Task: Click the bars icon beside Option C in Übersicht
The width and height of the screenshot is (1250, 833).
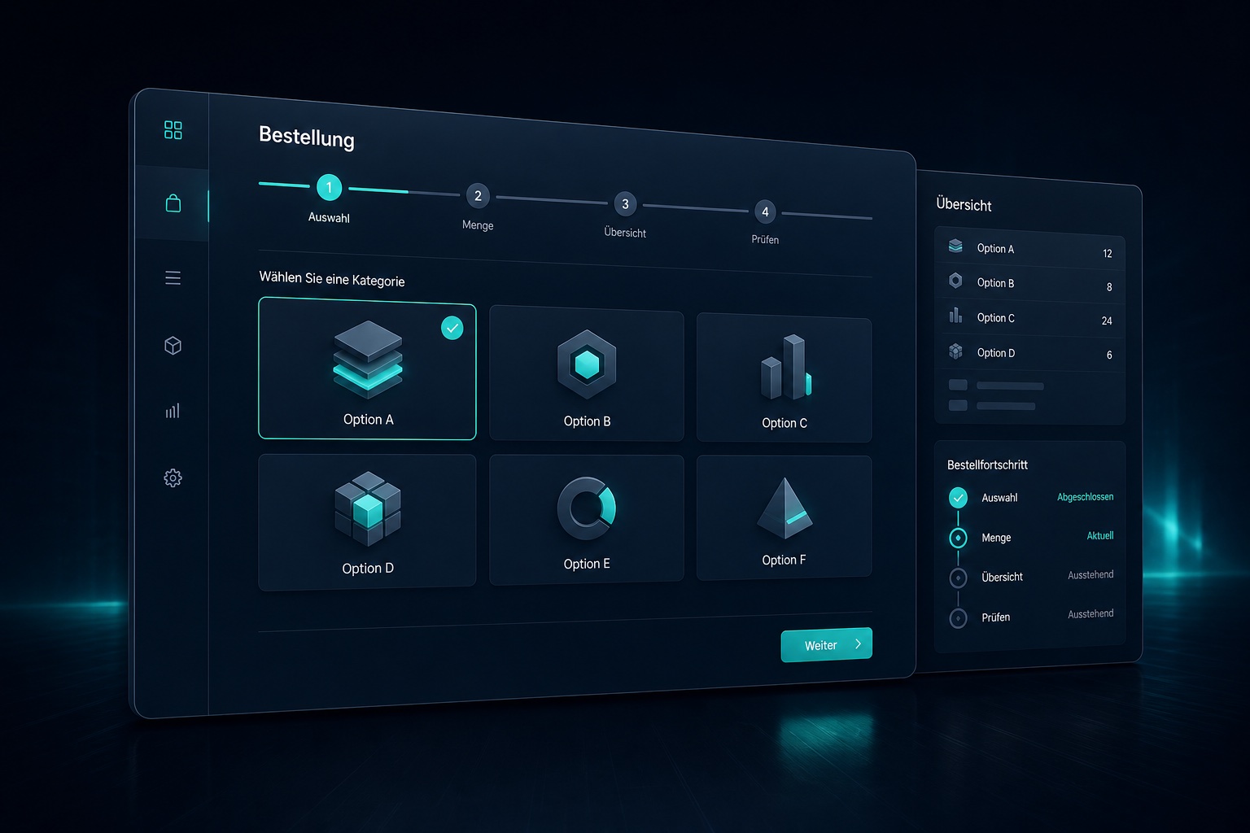Action: (955, 315)
